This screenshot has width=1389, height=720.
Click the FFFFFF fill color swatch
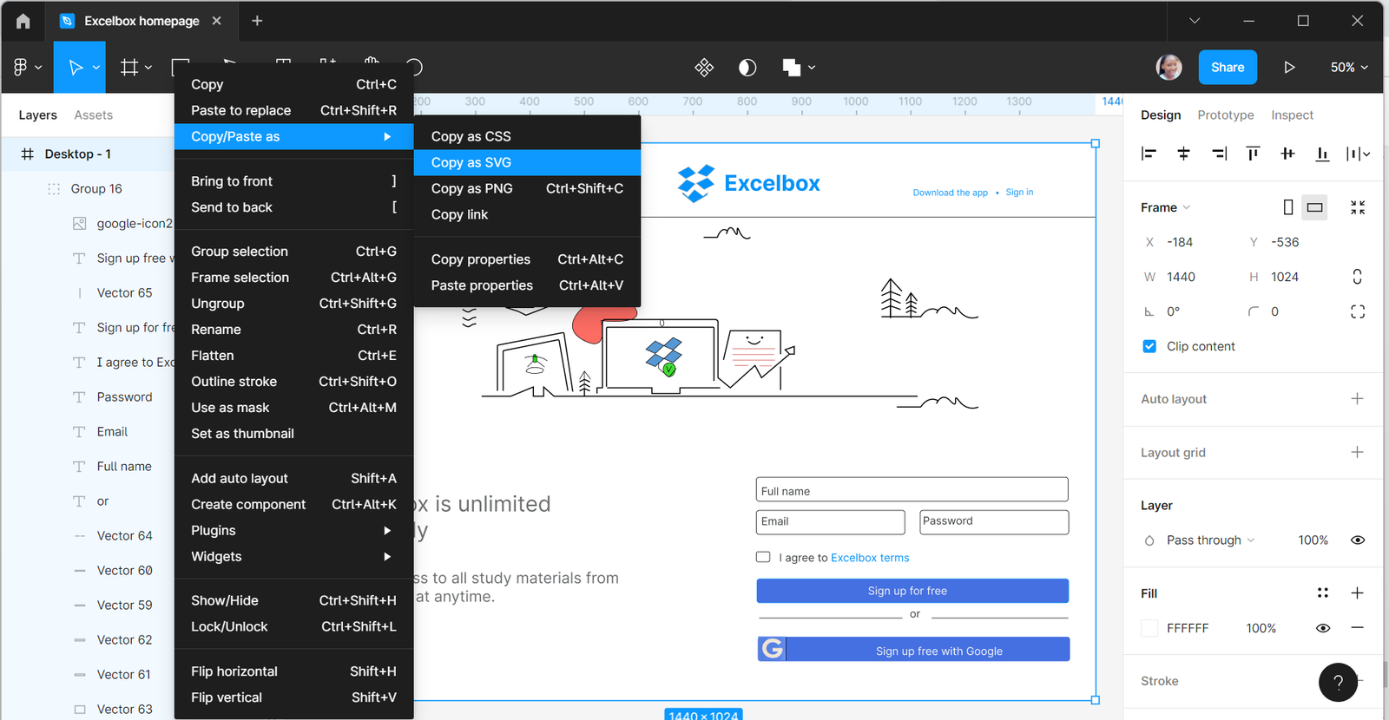tap(1149, 628)
